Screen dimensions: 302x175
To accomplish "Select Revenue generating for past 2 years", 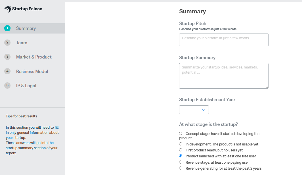I will tap(181, 168).
